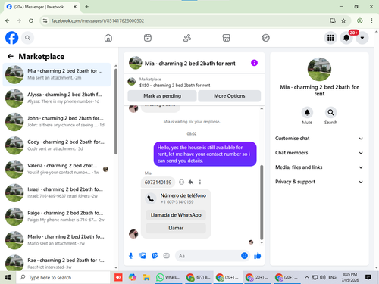Click Mia's large profile picture in right panel
This screenshot has width=379, height=284.
(x=319, y=69)
